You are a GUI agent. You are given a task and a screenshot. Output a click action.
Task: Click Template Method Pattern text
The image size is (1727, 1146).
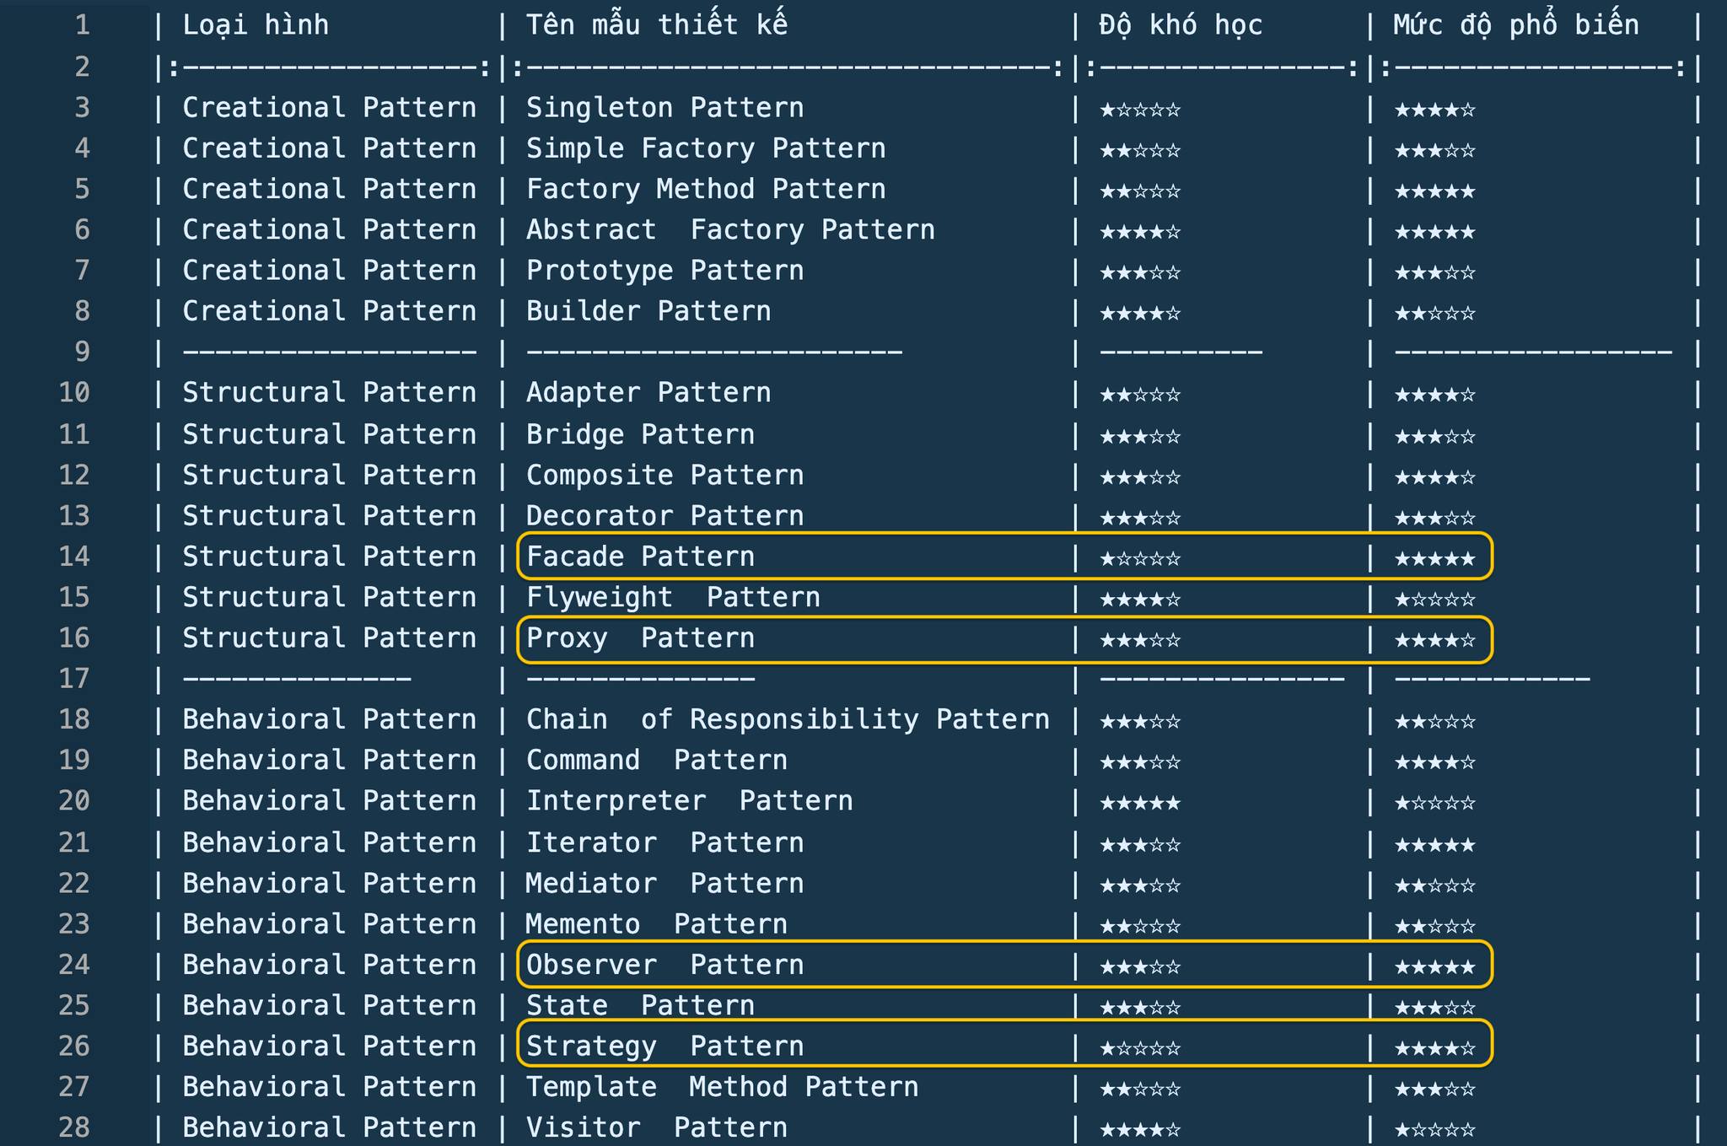point(722,1087)
